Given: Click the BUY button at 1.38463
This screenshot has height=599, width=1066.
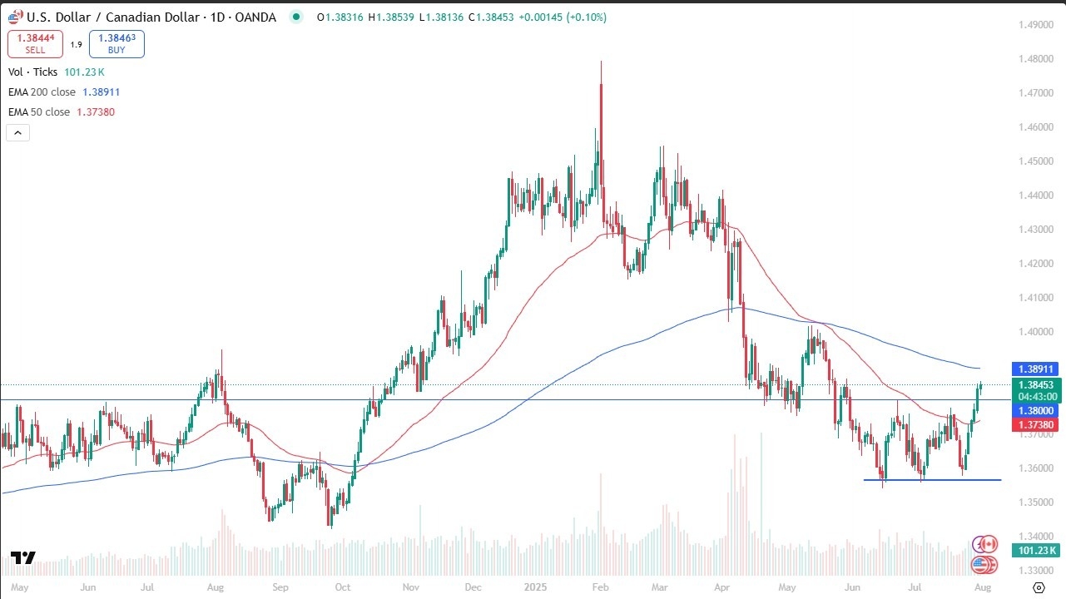Looking at the screenshot, I should pos(117,43).
